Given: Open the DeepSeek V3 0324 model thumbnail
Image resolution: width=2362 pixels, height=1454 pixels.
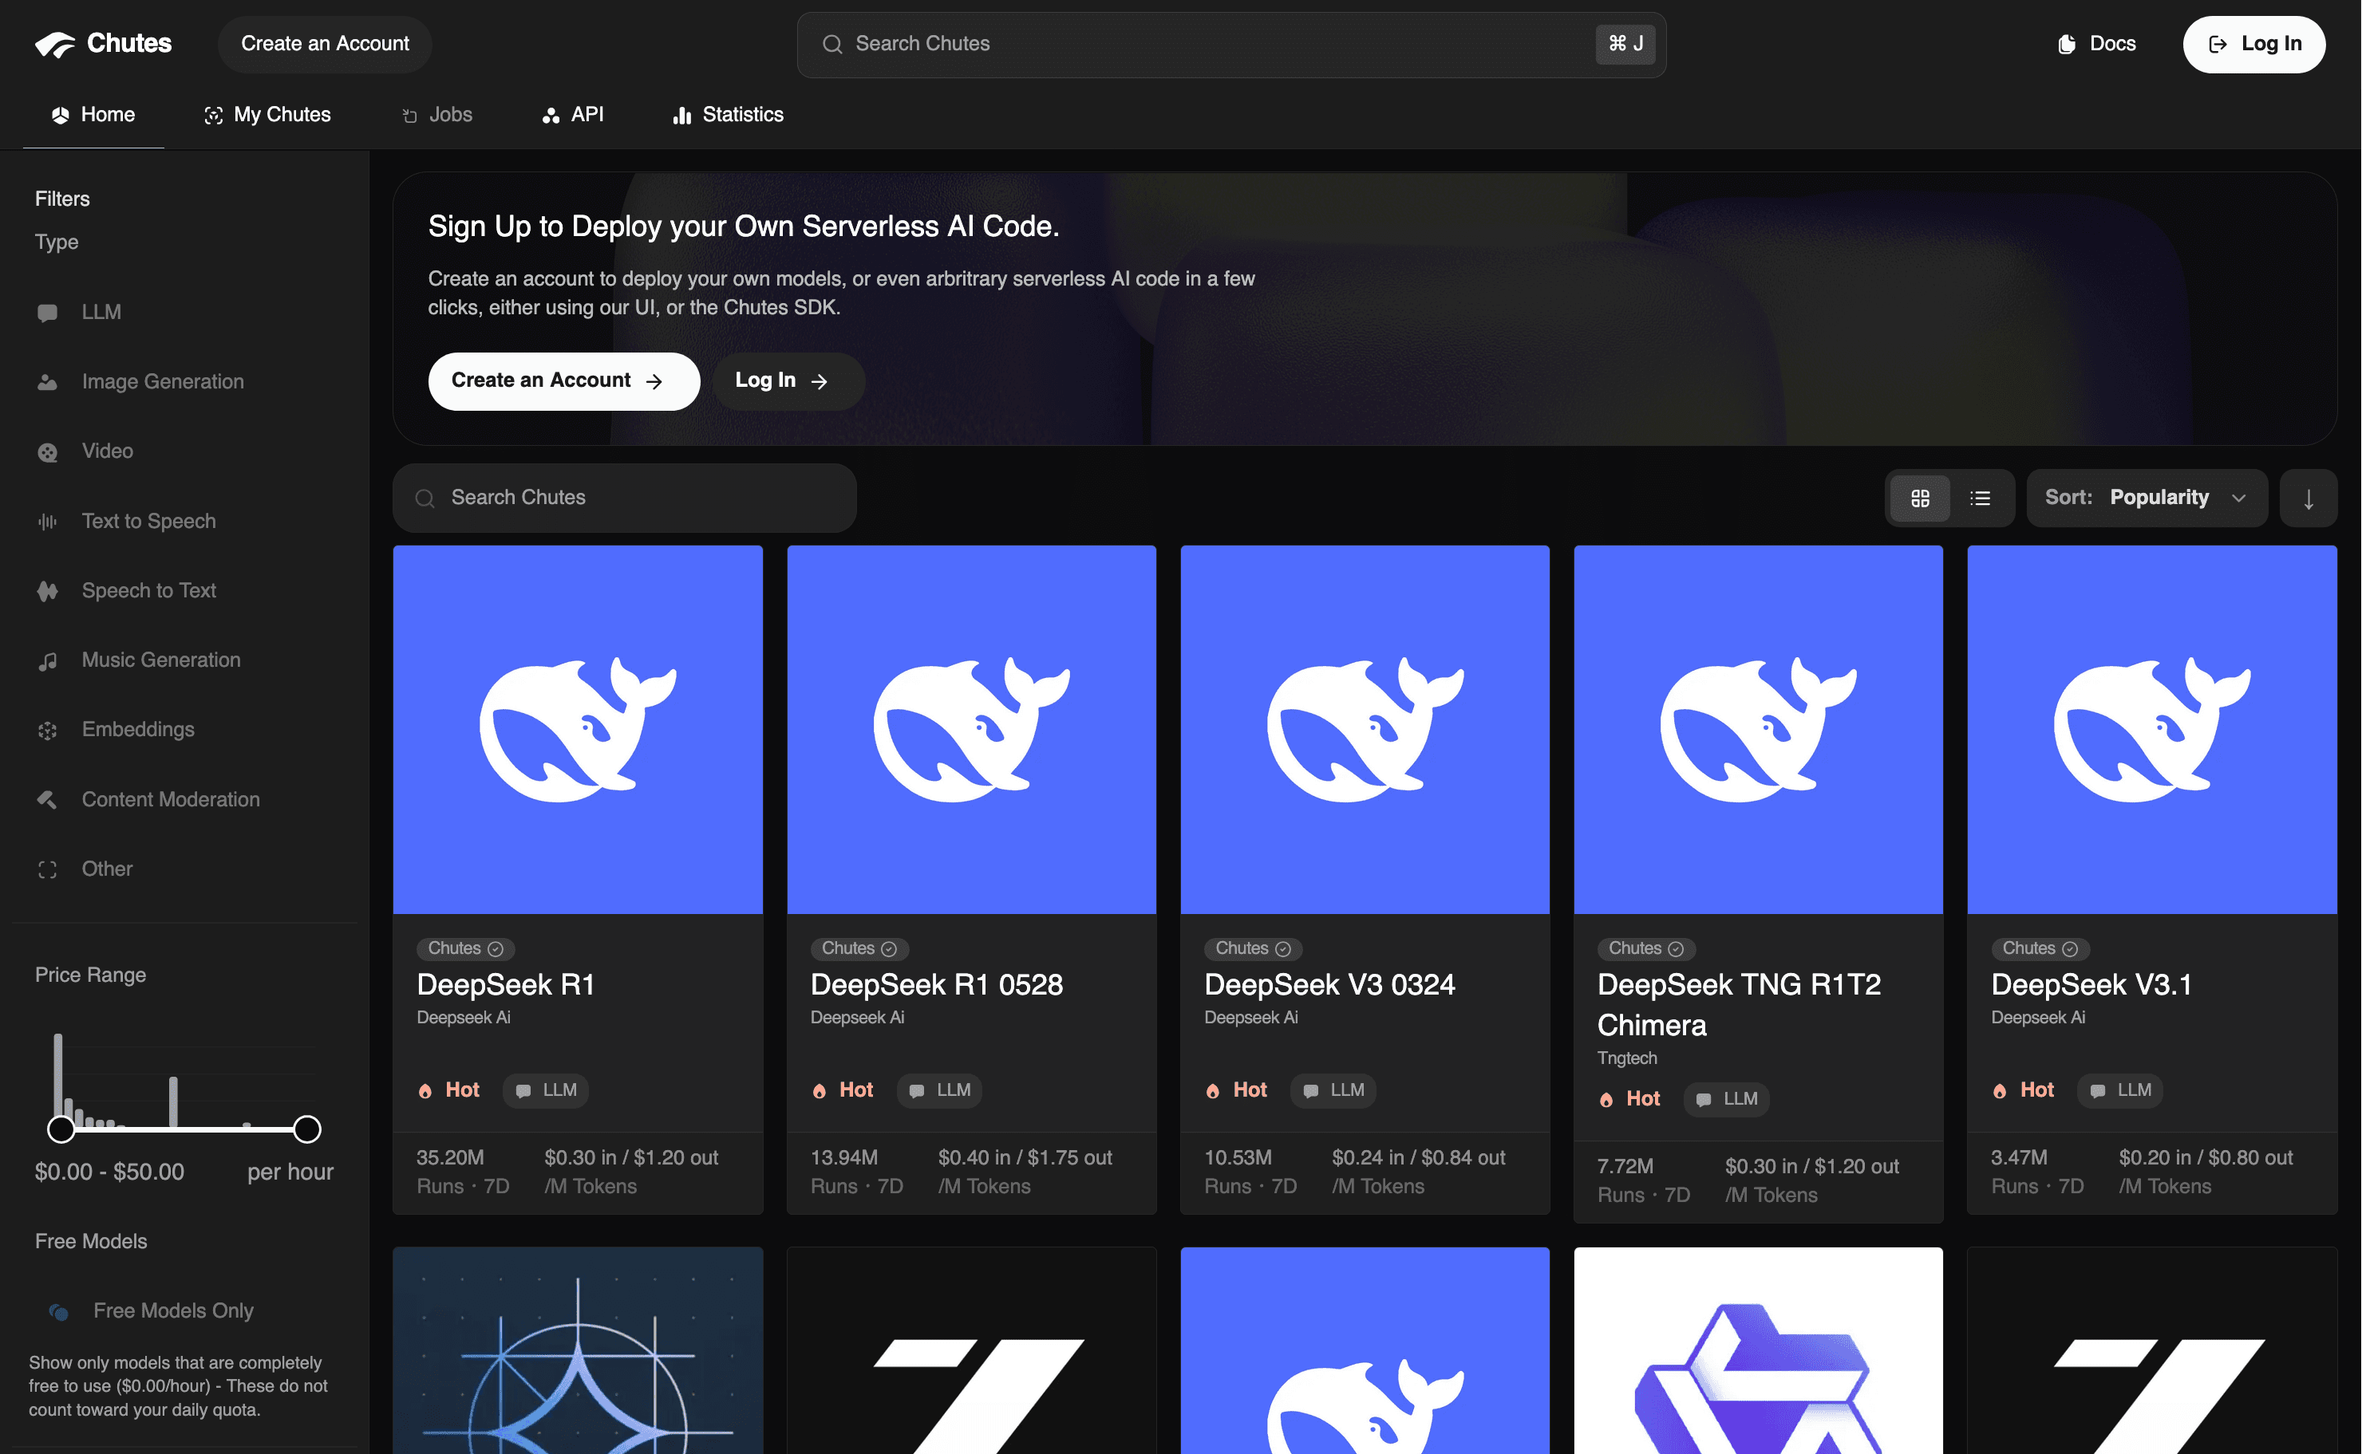Looking at the screenshot, I should [x=1365, y=729].
